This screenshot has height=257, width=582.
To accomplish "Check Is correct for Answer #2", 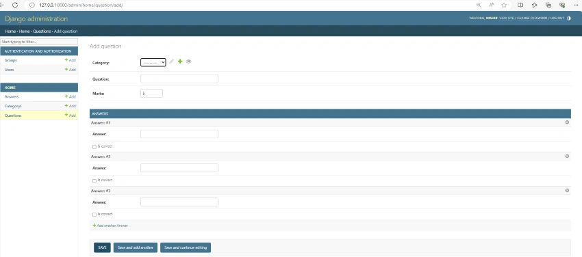I will [94, 180].
